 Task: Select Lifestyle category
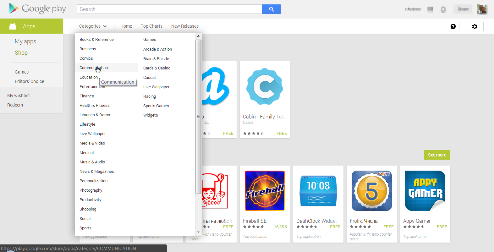tap(87, 124)
